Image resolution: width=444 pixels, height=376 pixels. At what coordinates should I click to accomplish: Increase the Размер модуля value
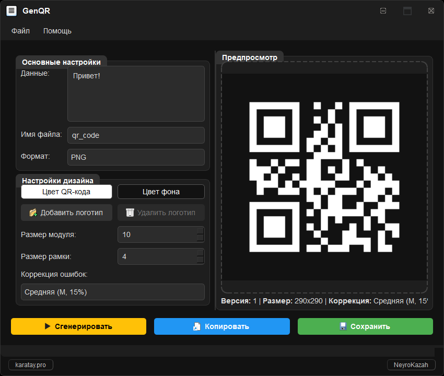coord(201,231)
